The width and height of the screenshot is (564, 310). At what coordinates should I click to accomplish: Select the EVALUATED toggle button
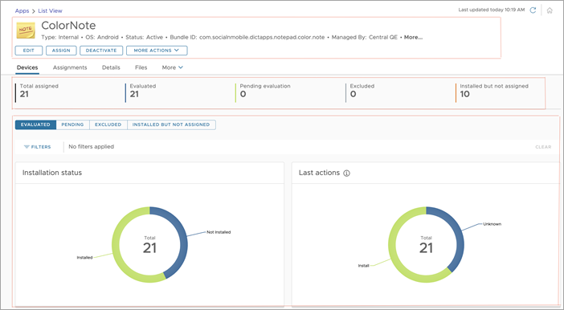(35, 124)
